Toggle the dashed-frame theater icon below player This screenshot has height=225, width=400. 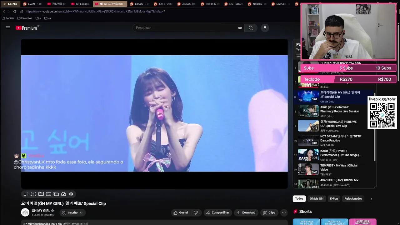pyautogui.click(x=56, y=194)
